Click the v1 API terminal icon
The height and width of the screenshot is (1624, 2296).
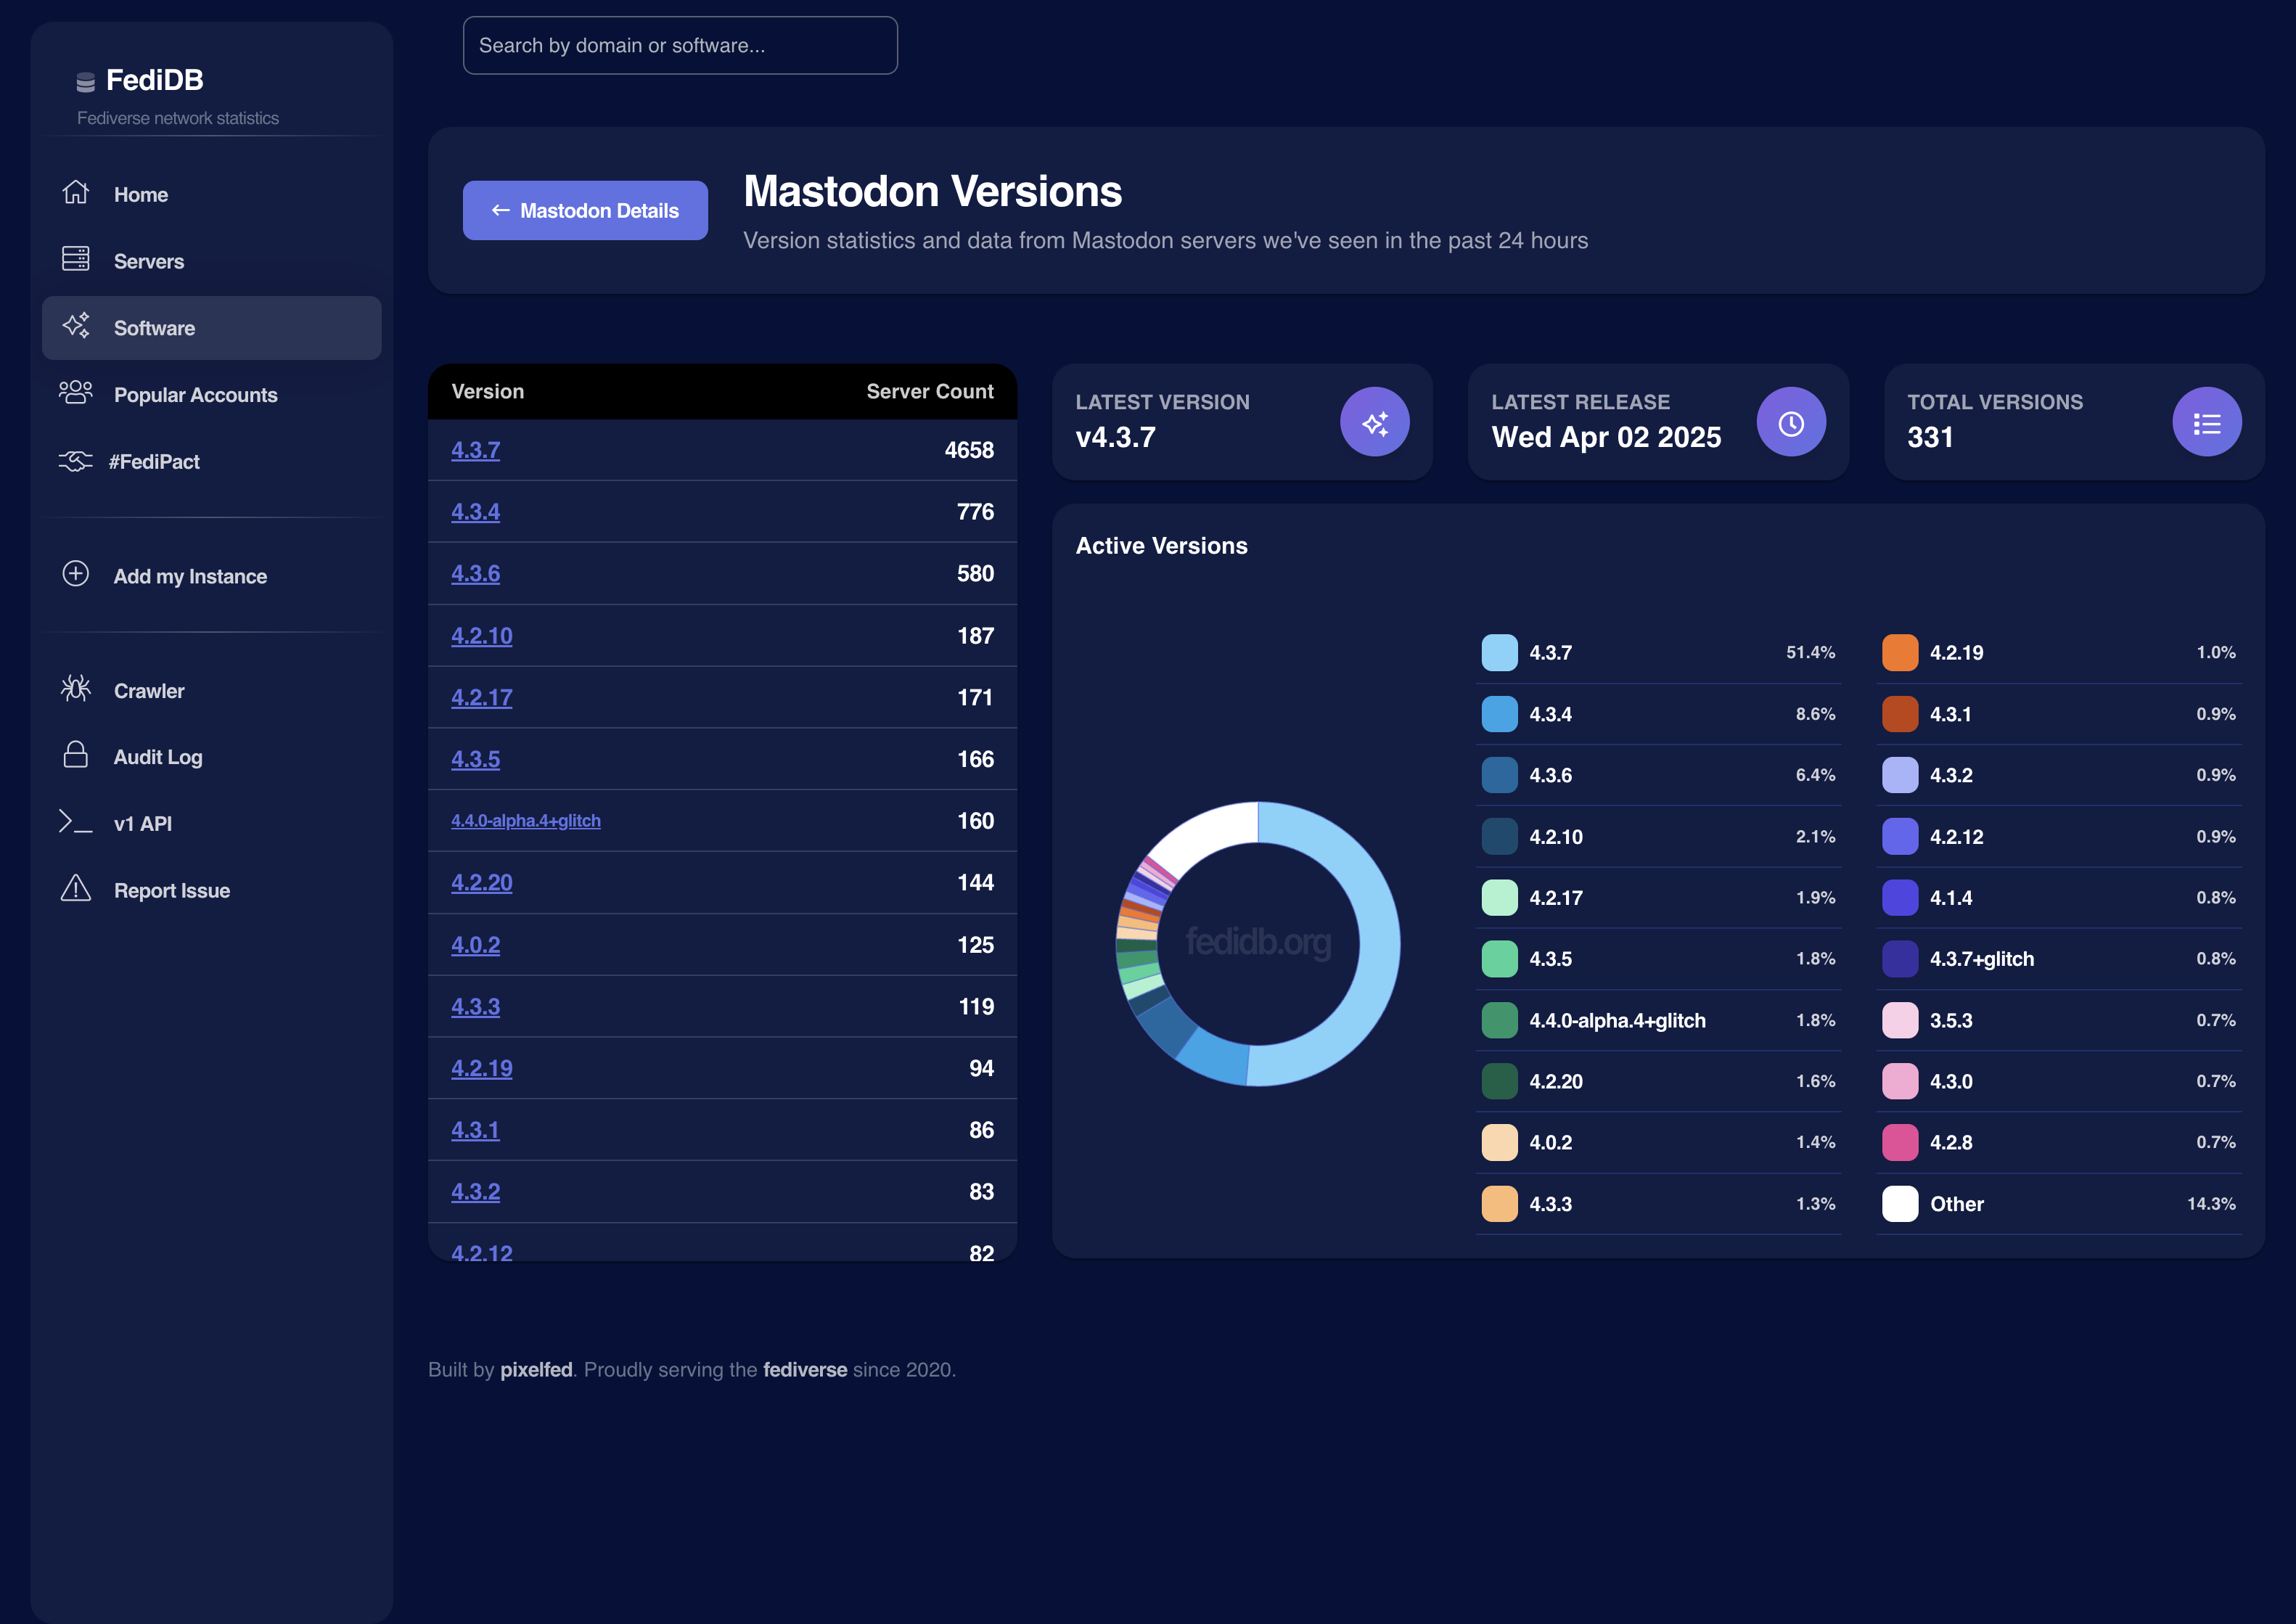[76, 822]
